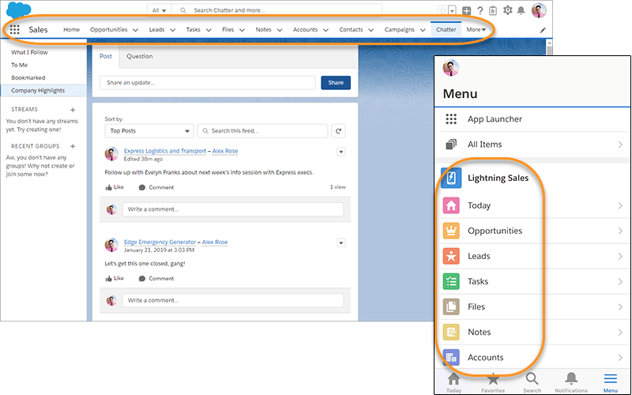Go to the Home tab
Viewport: 632px width, 395px height.
tap(71, 29)
